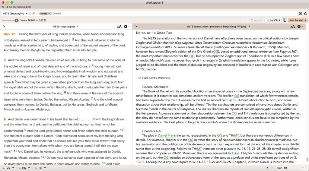Open the NETS (Septuagint) module dropdown

(x=15, y=13)
